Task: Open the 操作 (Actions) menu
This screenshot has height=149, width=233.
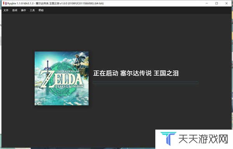Action: pyautogui.click(x=23, y=10)
